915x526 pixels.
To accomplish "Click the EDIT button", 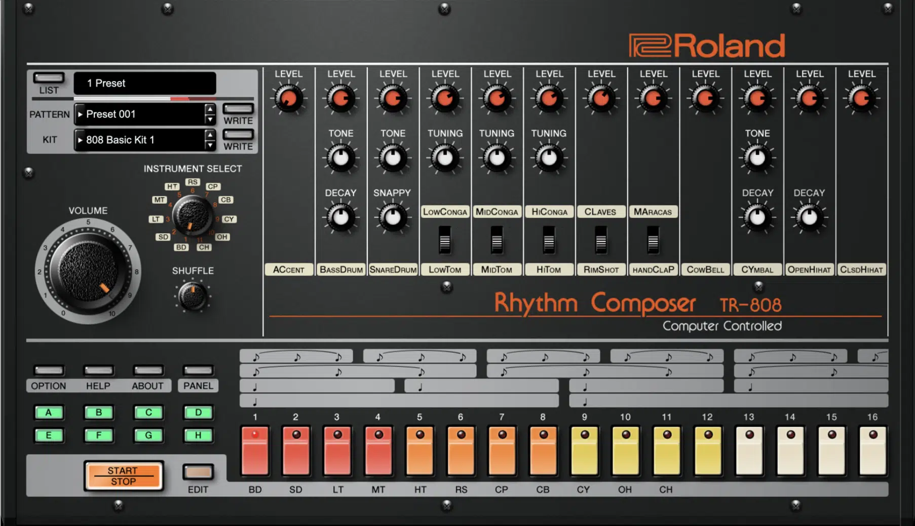I will coord(198,472).
